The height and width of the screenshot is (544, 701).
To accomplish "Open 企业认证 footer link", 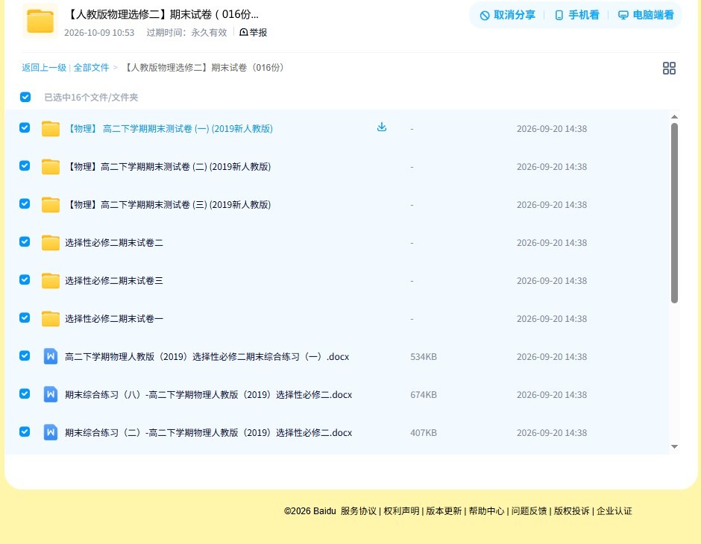I will click(614, 511).
